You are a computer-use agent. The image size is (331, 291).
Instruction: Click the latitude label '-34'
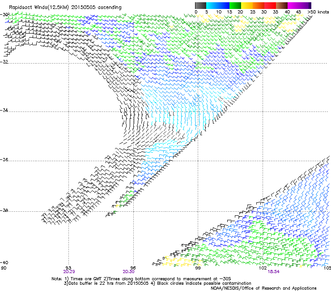[x=4, y=110]
